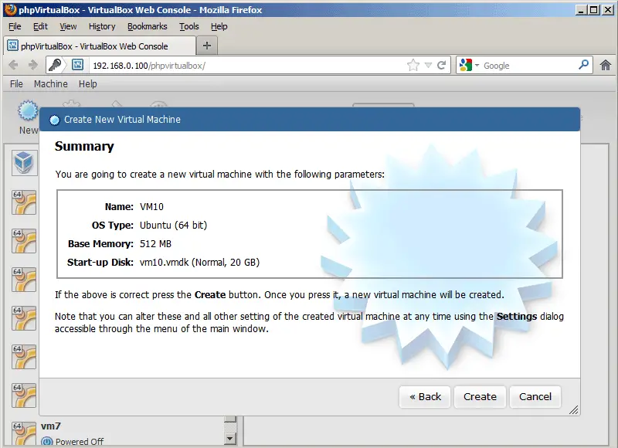Open the Bookmarks menu
Image resolution: width=618 pixels, height=448 pixels.
click(x=147, y=26)
